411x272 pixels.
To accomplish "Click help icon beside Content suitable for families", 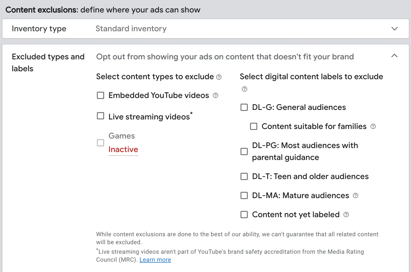I will coord(373,126).
